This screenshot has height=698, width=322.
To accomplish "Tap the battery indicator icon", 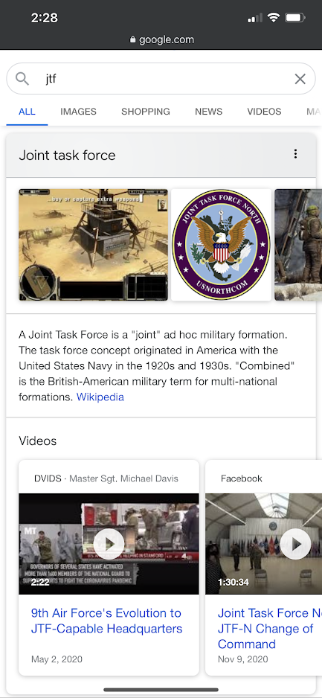I will click(x=295, y=18).
